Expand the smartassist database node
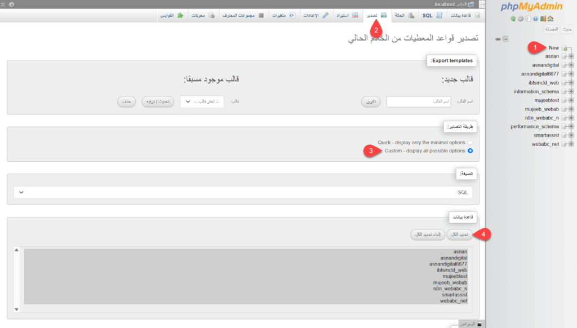This screenshot has width=577, height=328. [571, 135]
